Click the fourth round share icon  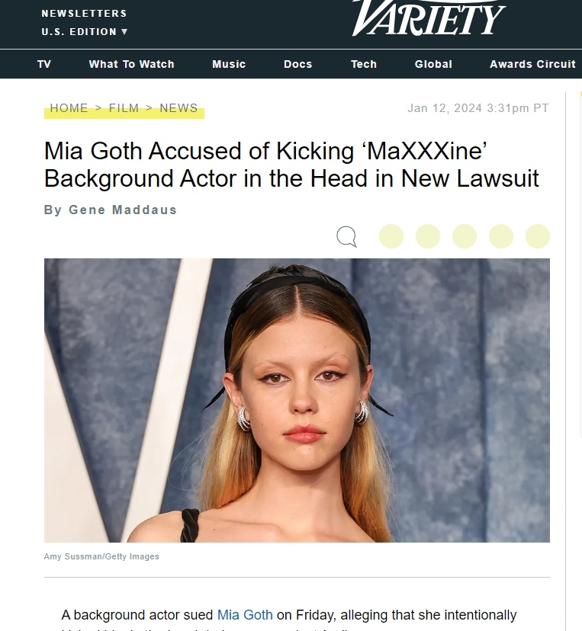tap(501, 236)
